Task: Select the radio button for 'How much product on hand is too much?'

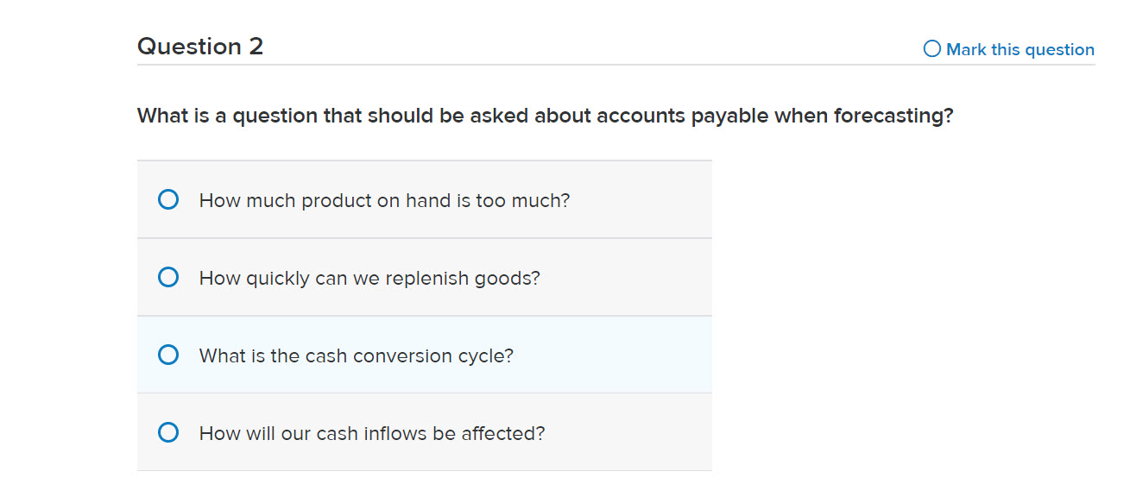Action: [168, 199]
